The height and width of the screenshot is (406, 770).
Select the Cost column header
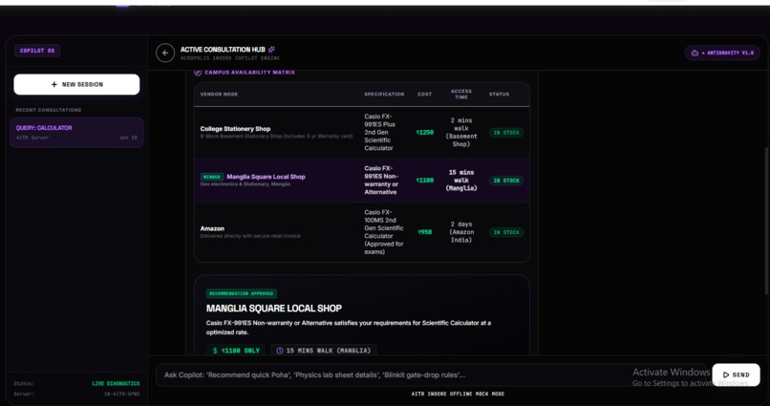[425, 95]
